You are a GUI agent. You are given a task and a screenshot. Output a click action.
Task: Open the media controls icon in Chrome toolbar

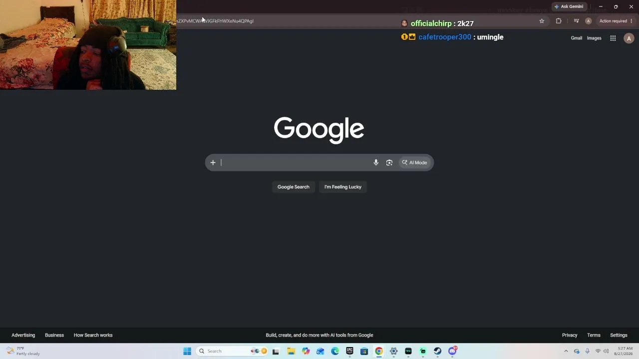(x=576, y=21)
